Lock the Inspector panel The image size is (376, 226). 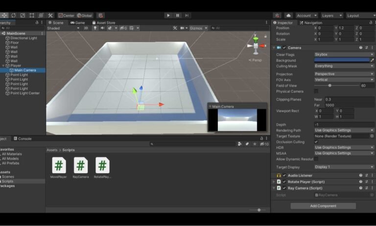(371, 23)
